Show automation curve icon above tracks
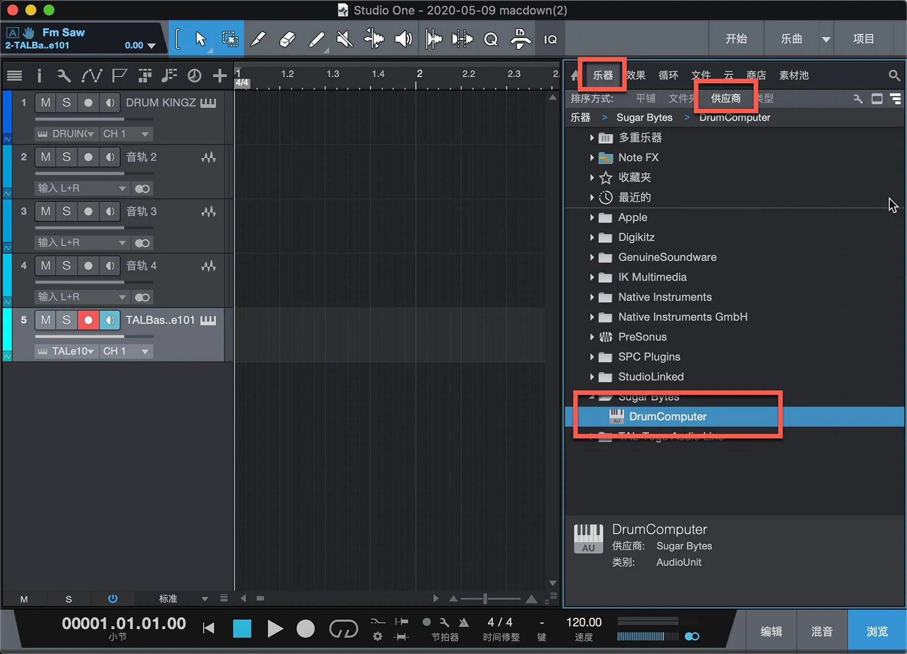Image resolution: width=907 pixels, height=654 pixels. (92, 76)
